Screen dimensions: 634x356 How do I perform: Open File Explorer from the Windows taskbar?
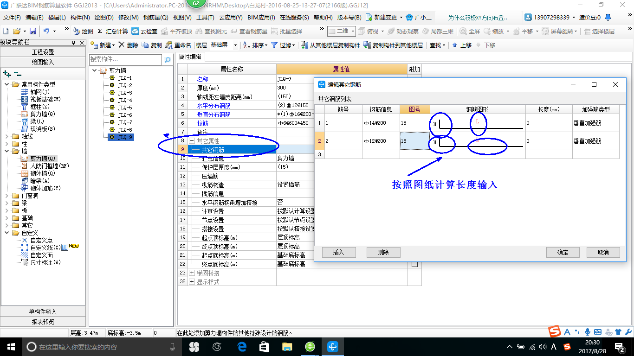(x=287, y=346)
